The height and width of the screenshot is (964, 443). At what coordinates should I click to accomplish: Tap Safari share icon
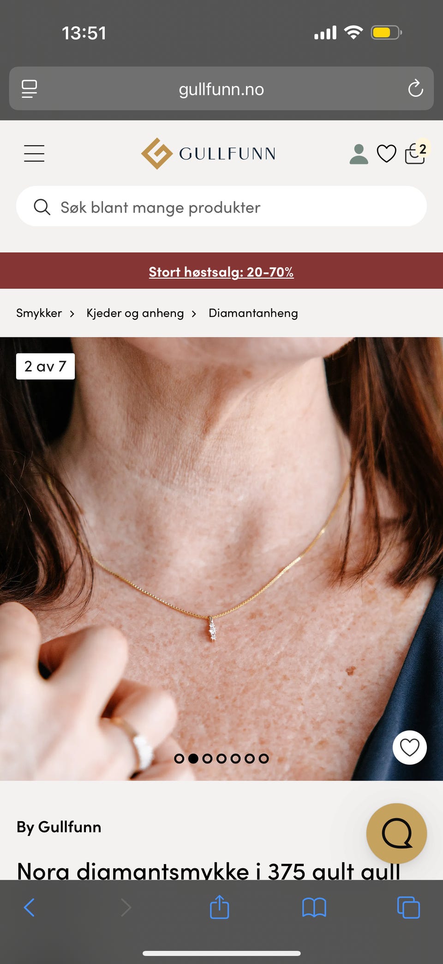[220, 907]
